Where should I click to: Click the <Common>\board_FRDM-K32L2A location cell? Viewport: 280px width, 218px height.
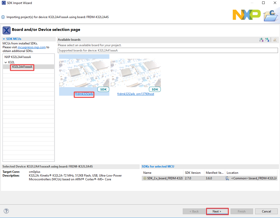tap(254, 178)
